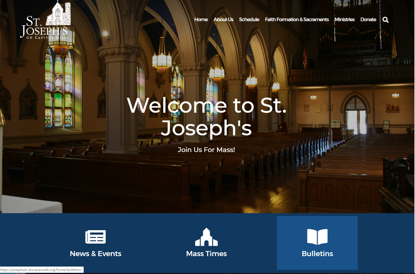Click the bulletins URL preview in status bar
The height and width of the screenshot is (274, 415).
41,270
